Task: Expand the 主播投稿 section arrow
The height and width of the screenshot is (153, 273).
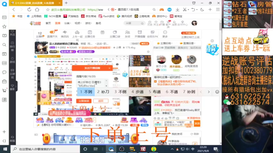Action: [172, 43]
